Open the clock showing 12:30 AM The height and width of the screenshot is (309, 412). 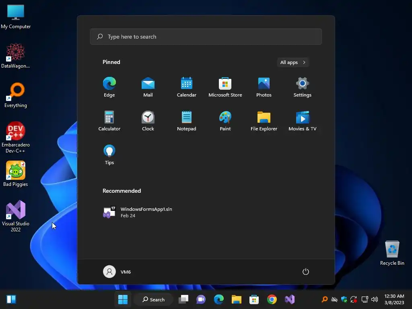(x=394, y=299)
